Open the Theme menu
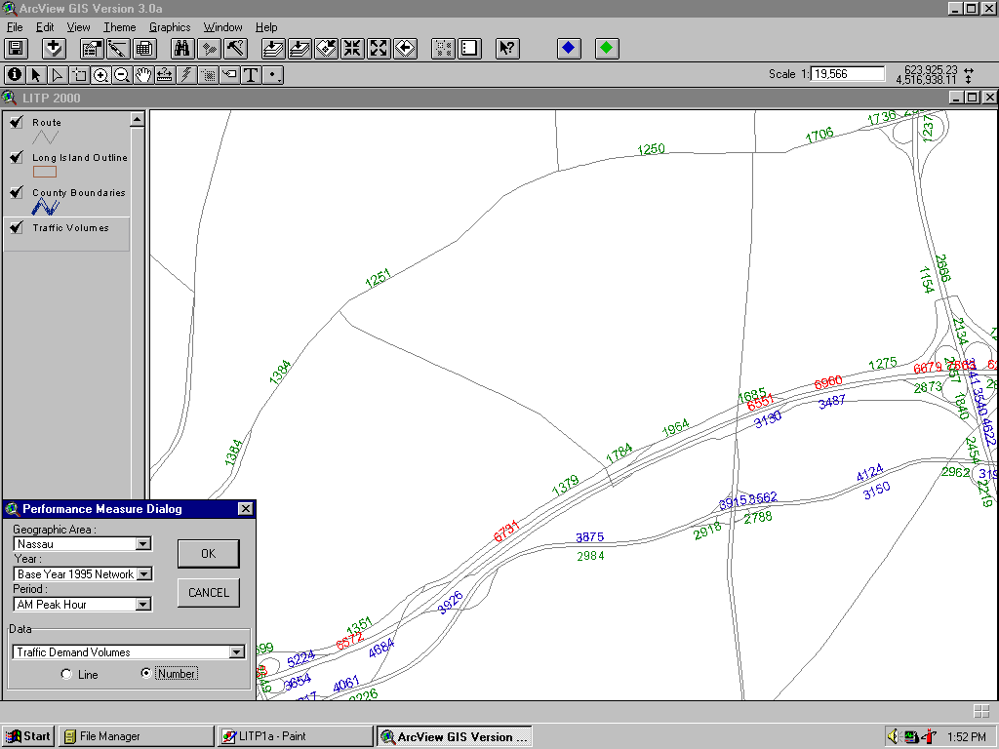The height and width of the screenshot is (749, 999). coord(120,27)
